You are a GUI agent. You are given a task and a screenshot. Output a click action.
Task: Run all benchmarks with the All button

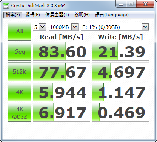coord(20,31)
